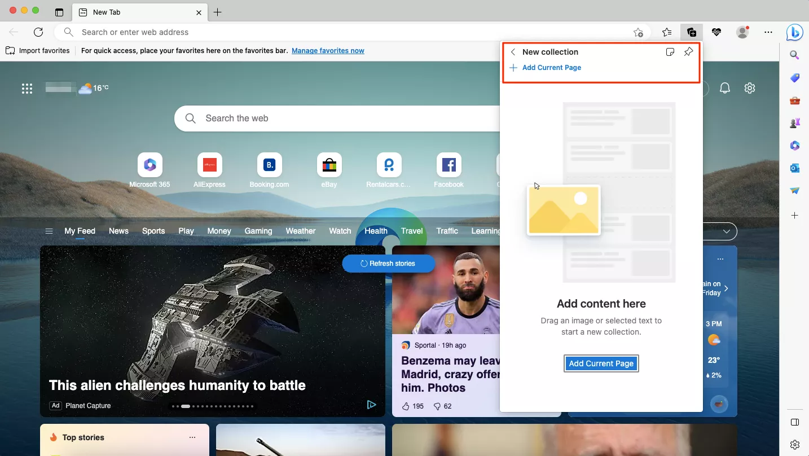The height and width of the screenshot is (456, 809).
Task: Open the sidebar Tools briefcase icon
Action: [794, 101]
